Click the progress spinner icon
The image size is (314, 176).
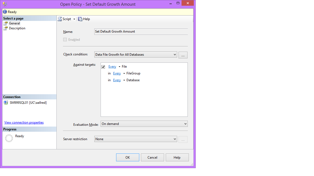click(x=9, y=138)
